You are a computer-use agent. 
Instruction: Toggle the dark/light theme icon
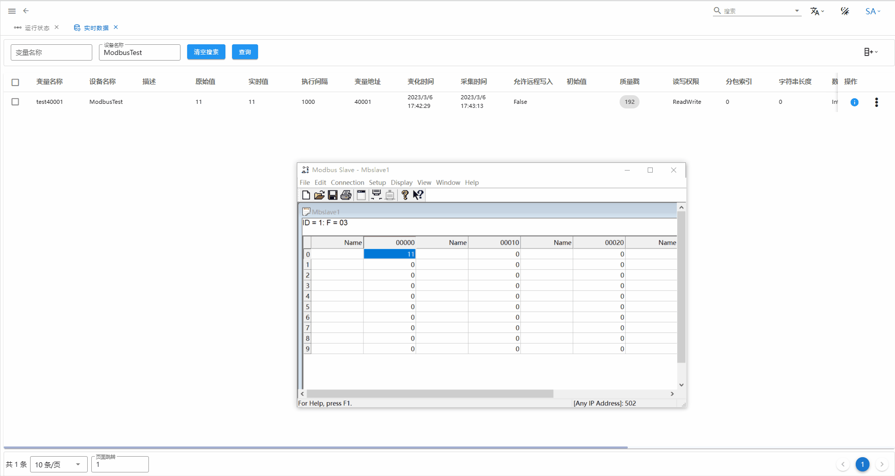coord(845,11)
